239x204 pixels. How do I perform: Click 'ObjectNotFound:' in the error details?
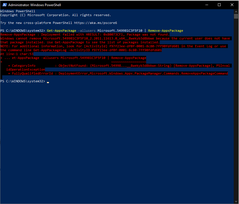(x=73, y=66)
